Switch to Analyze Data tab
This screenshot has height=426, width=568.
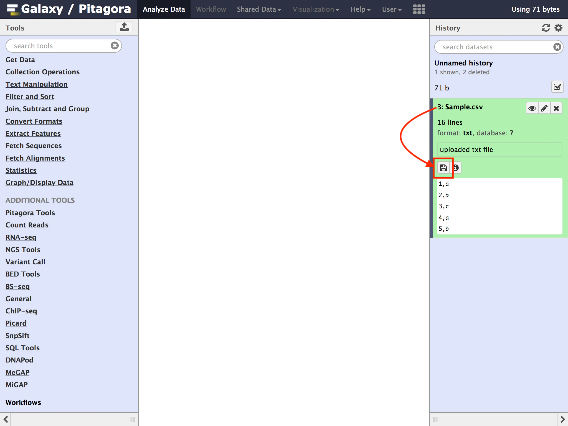[x=164, y=9]
